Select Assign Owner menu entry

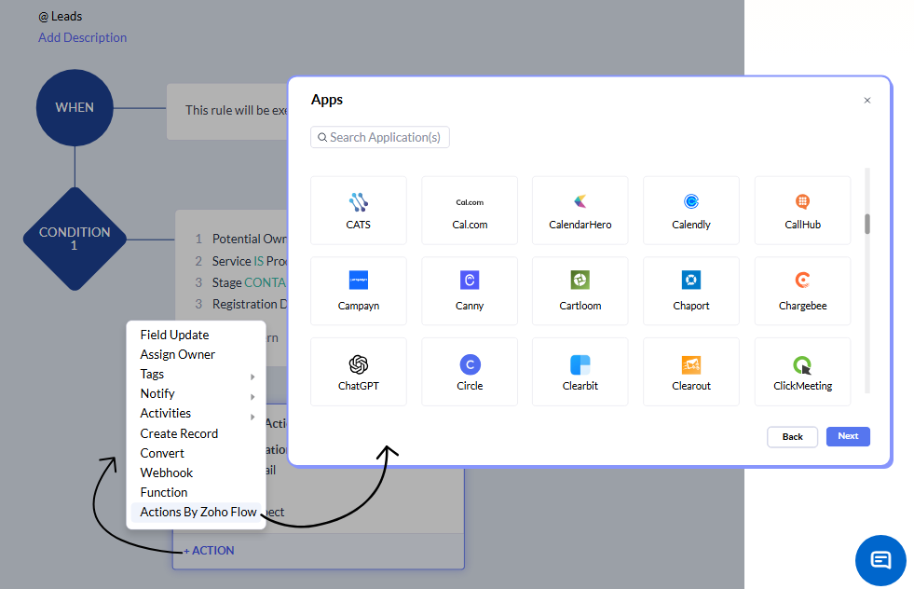coord(177,354)
